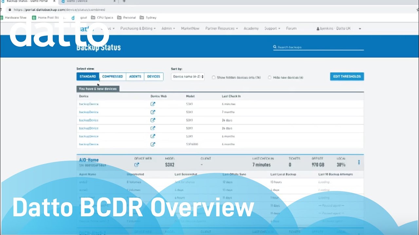Switch to Devices view
Screen dimensions: 419x235
click(x=154, y=77)
